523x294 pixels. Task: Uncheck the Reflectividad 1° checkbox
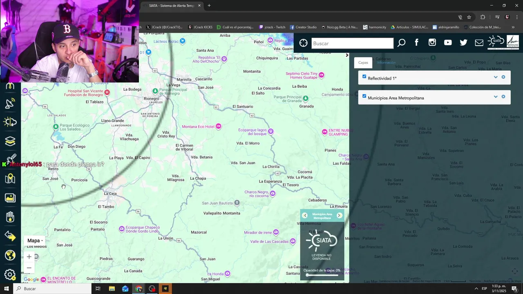(364, 76)
